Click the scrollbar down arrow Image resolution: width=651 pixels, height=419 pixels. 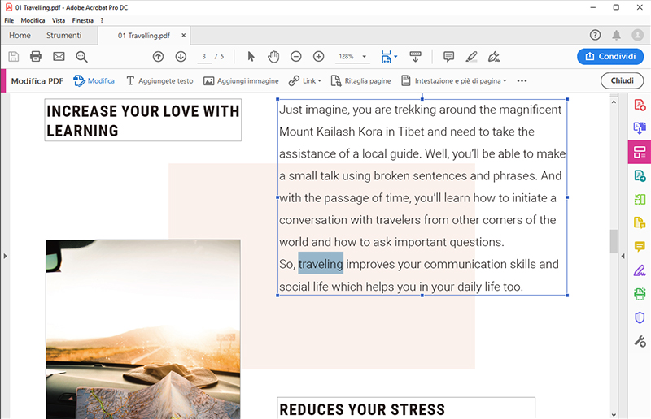(x=614, y=414)
